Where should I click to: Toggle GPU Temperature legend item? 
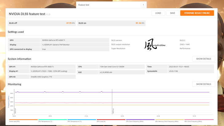coord(82,121)
